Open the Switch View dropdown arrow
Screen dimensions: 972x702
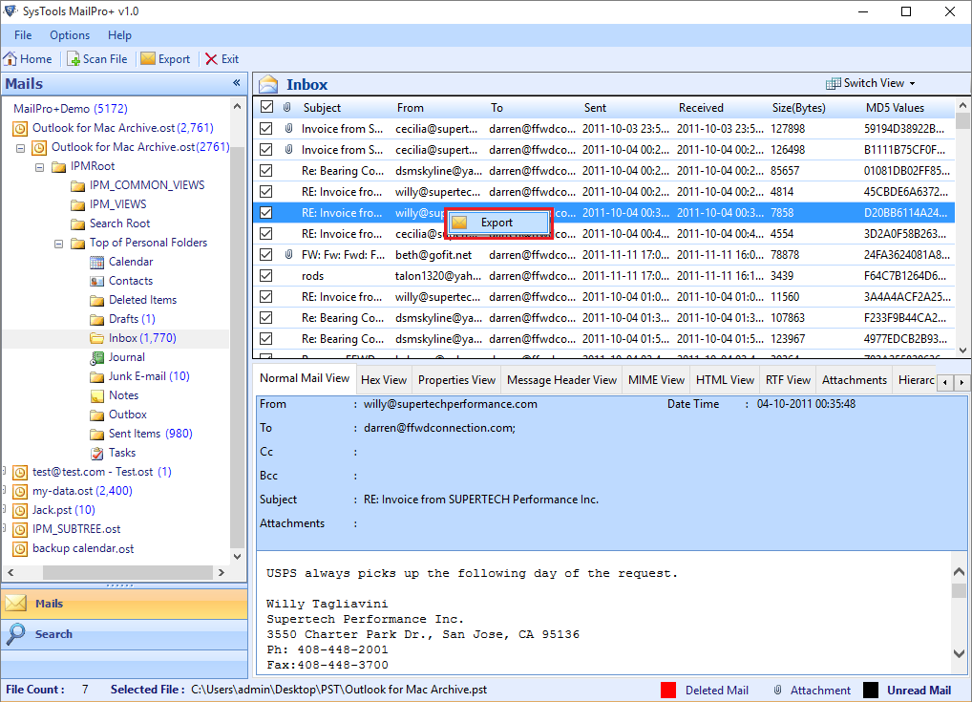pos(912,84)
